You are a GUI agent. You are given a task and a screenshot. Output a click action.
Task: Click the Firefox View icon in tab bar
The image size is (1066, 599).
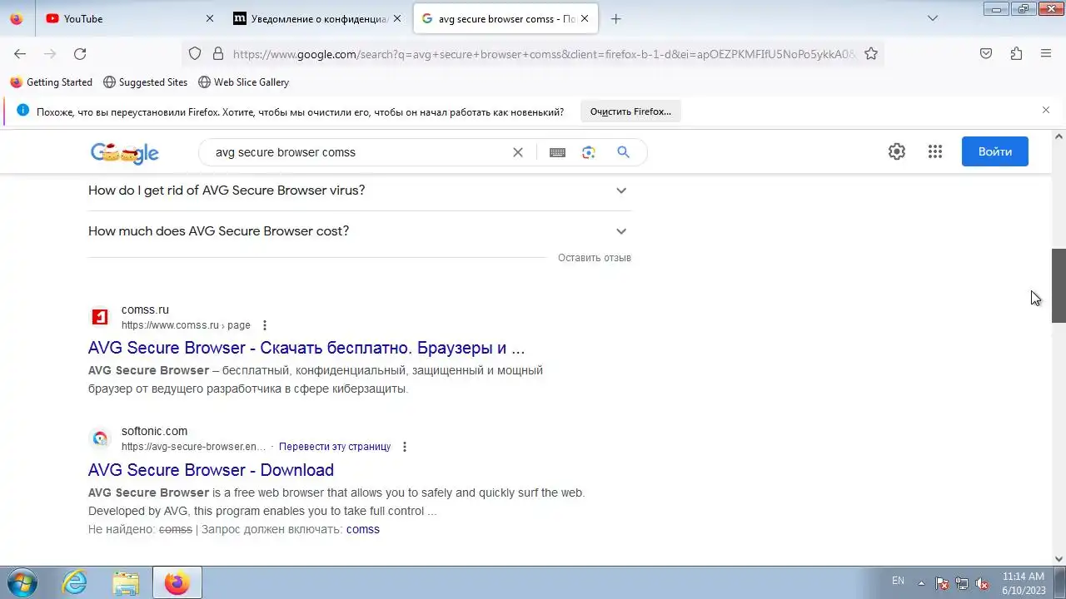[17, 18]
